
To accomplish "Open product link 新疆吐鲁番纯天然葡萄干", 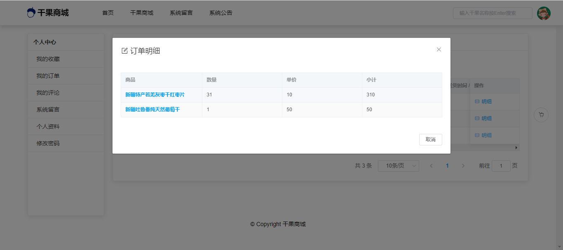I will point(152,110).
